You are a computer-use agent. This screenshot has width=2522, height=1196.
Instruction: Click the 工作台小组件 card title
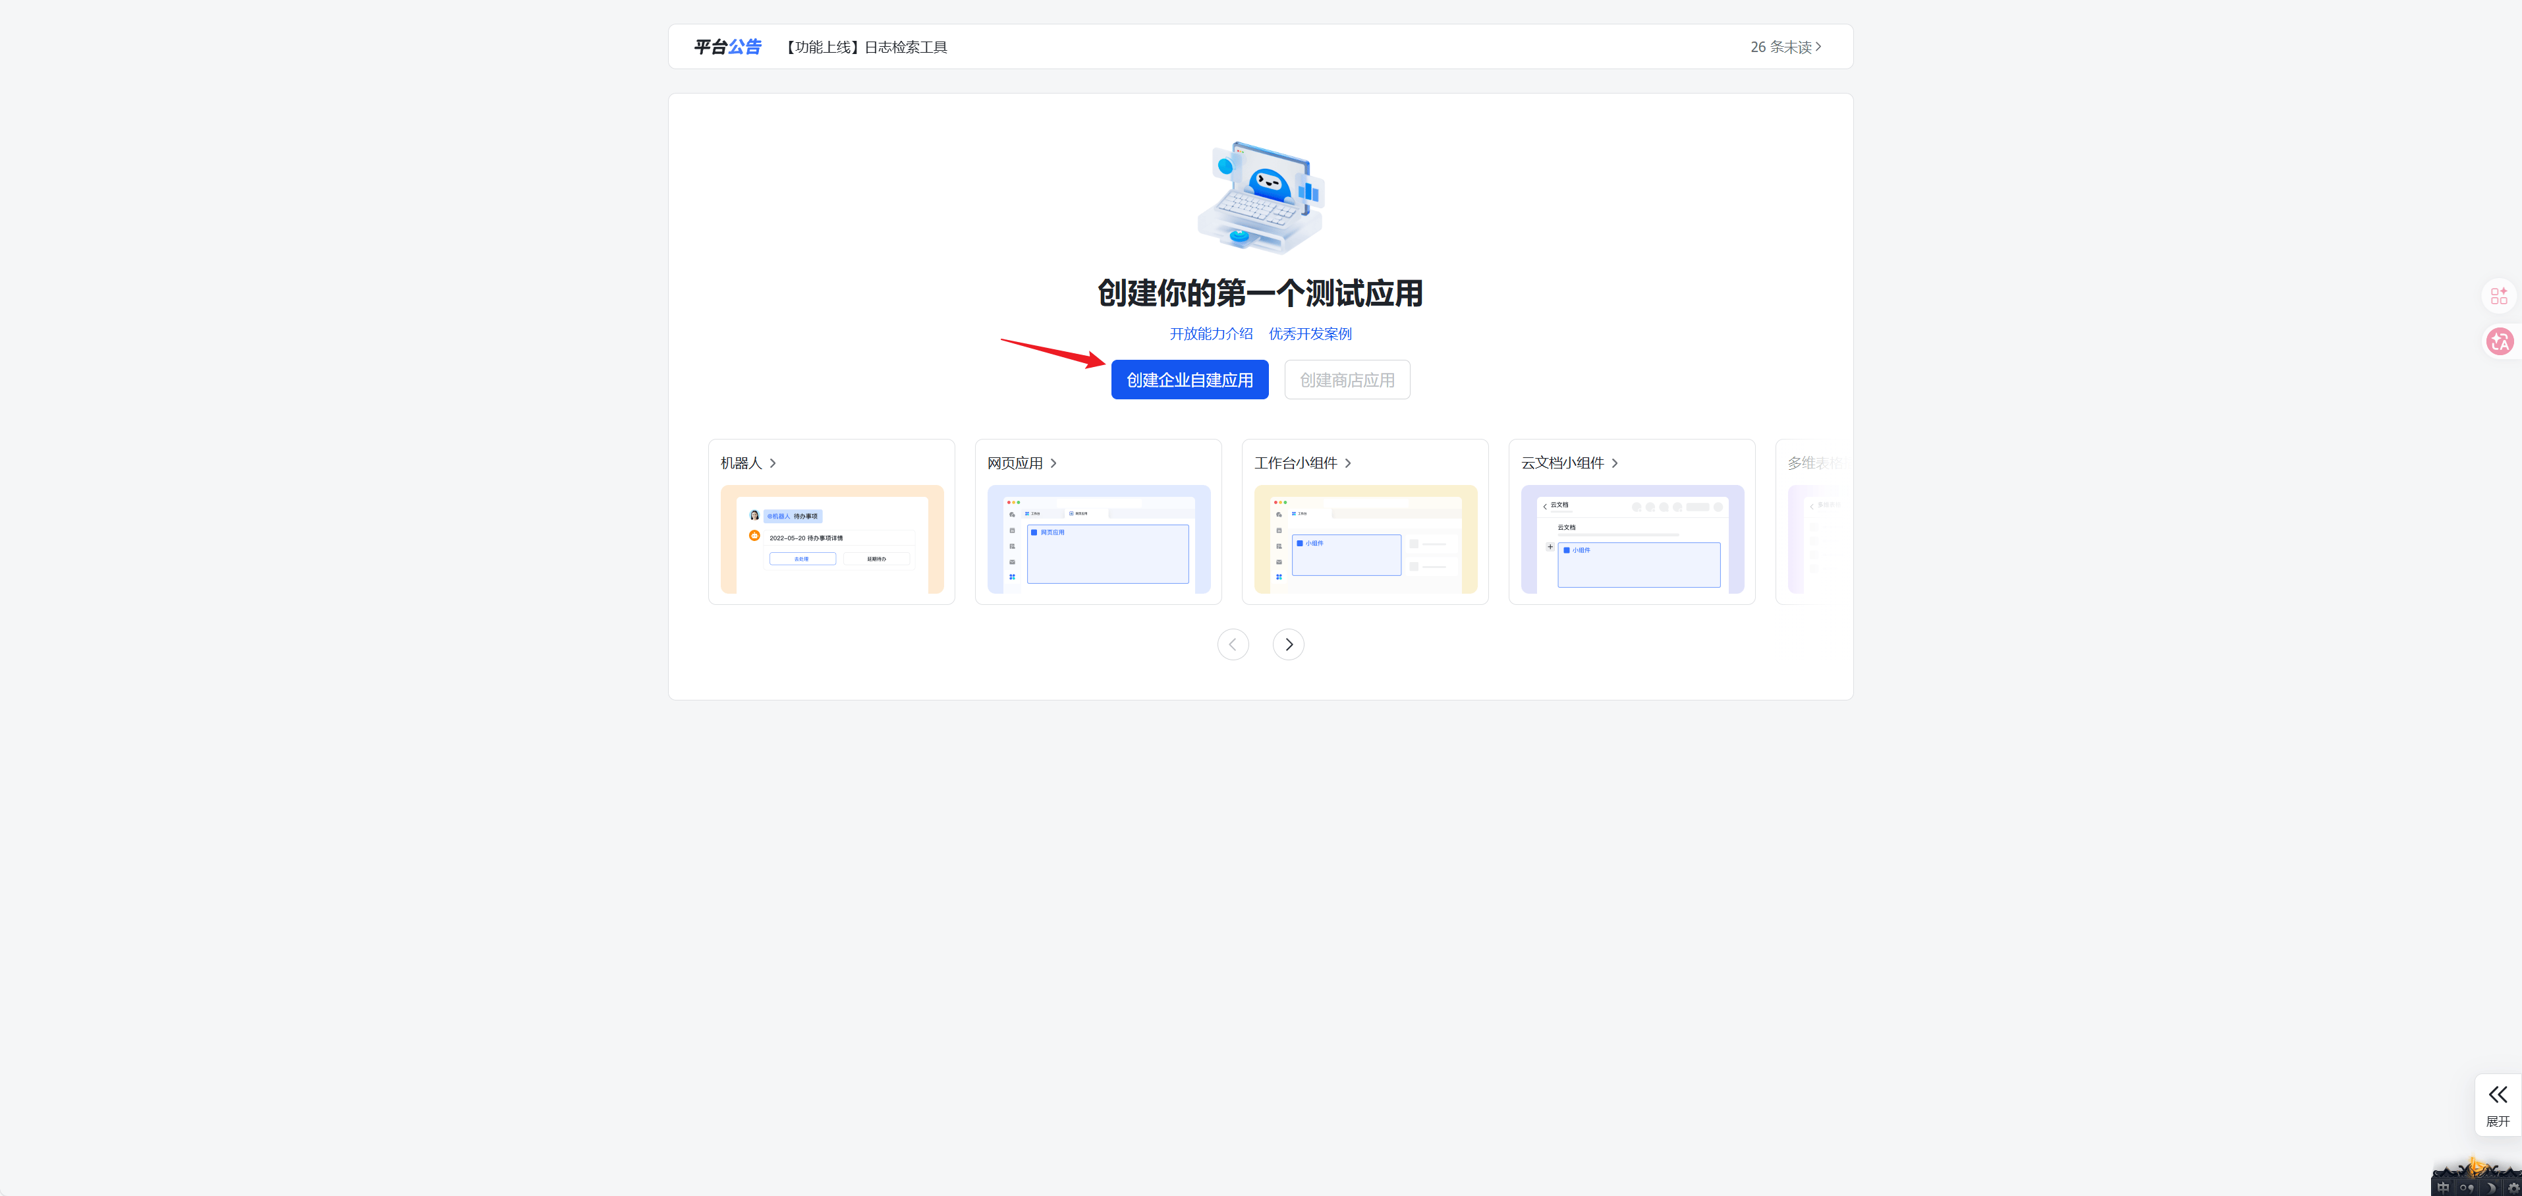[x=1295, y=463]
